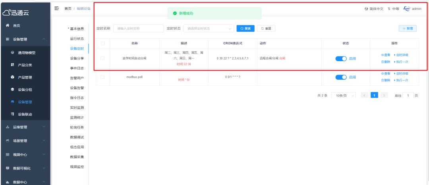The image size is (429, 185).
Task: Click 删除 for modbus poll row
Action: (385, 80)
